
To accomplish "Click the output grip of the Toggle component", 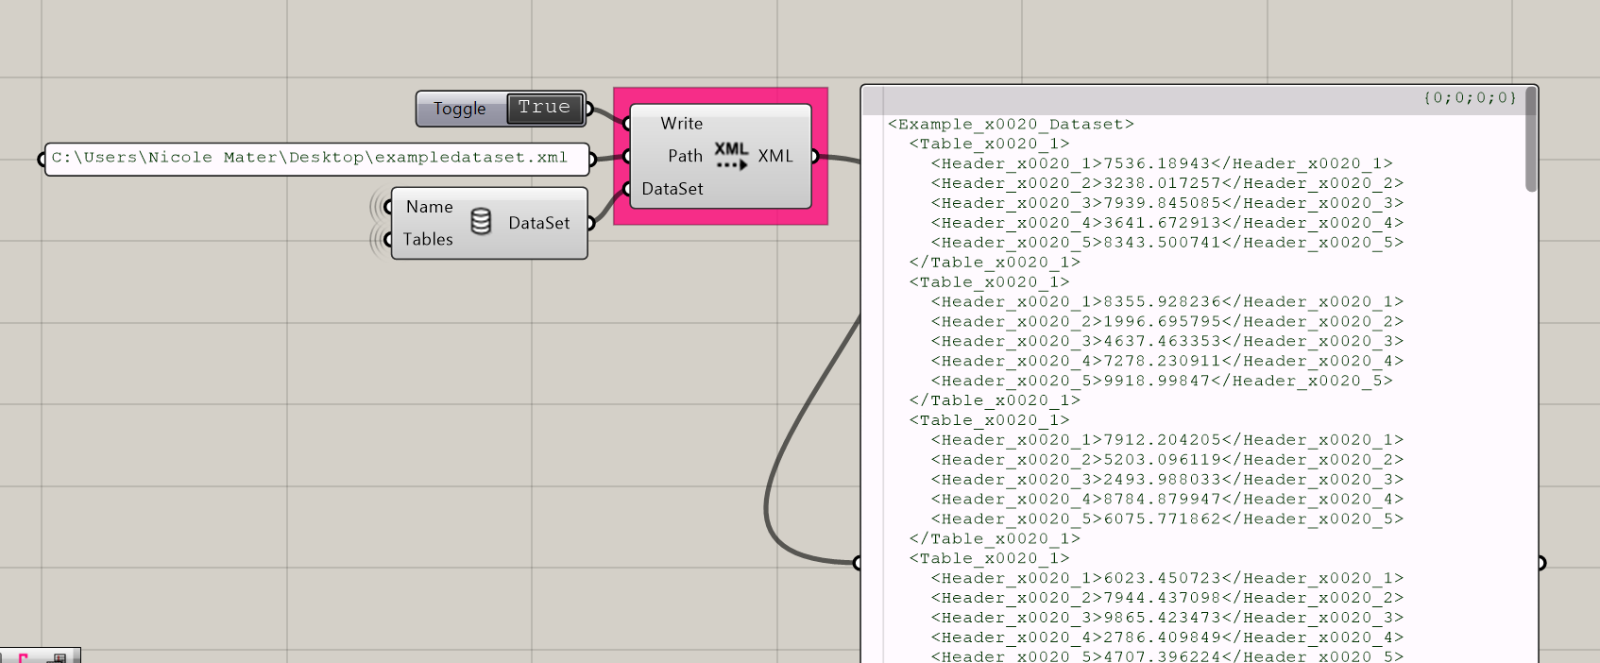I will tap(589, 110).
